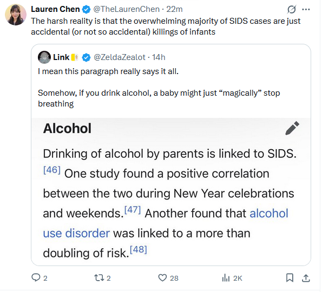View analytics bar chart icon
This screenshot has width=322, height=292.
tap(226, 278)
